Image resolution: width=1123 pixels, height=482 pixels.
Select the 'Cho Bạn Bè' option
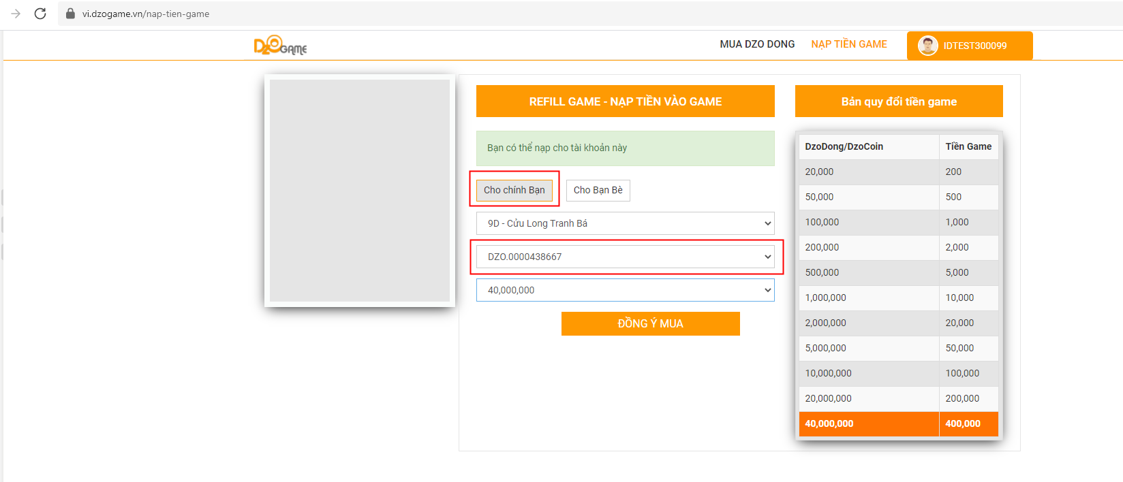pyautogui.click(x=598, y=190)
